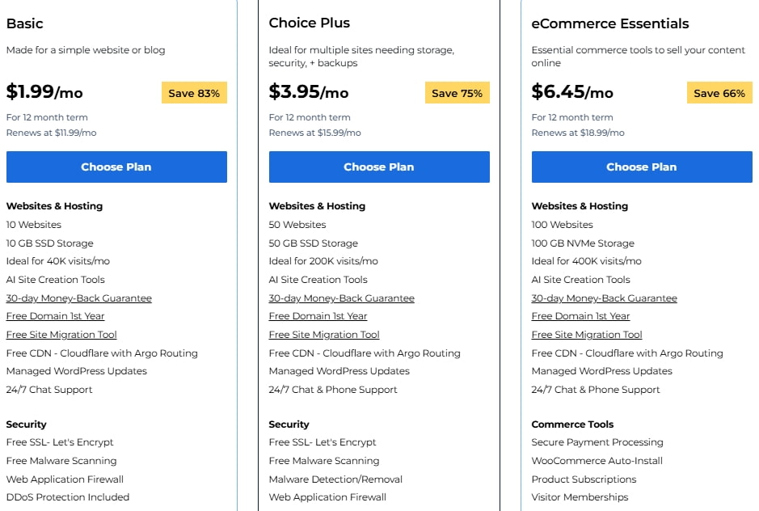759x511 pixels.
Task: Select Choose Plan for eCommerce Essentials
Action: (x=642, y=167)
